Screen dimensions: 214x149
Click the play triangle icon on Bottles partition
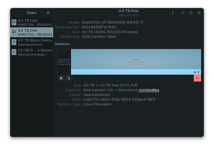[199, 72]
